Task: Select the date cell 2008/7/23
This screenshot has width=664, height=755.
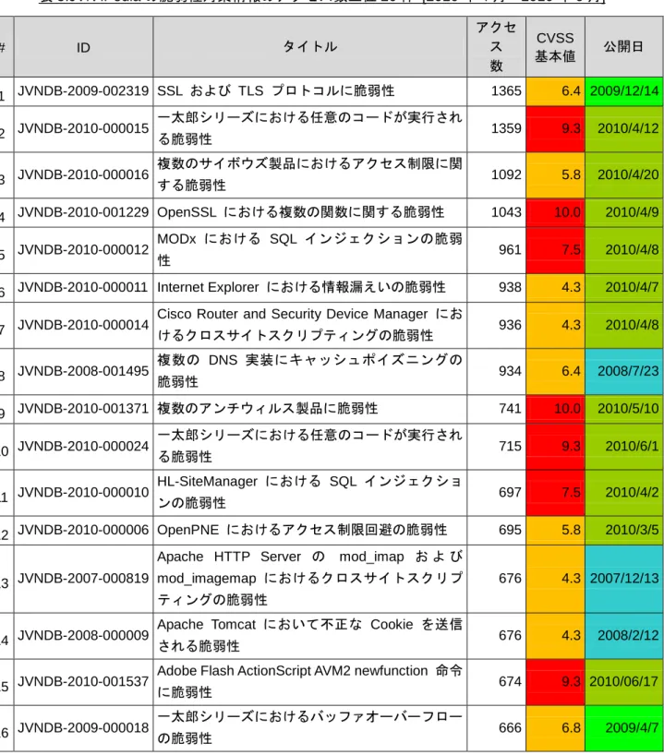Action: (x=624, y=371)
